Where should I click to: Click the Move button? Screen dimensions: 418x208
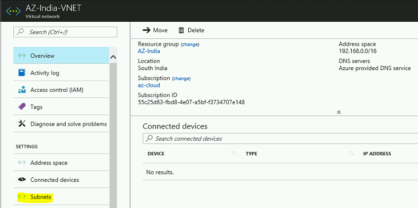click(x=155, y=30)
